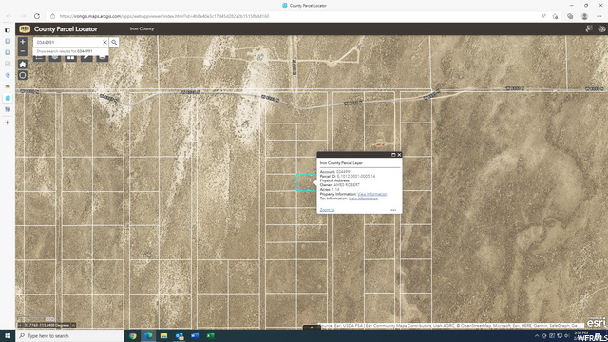Select the second pinned sidebar tab

click(x=8, y=52)
